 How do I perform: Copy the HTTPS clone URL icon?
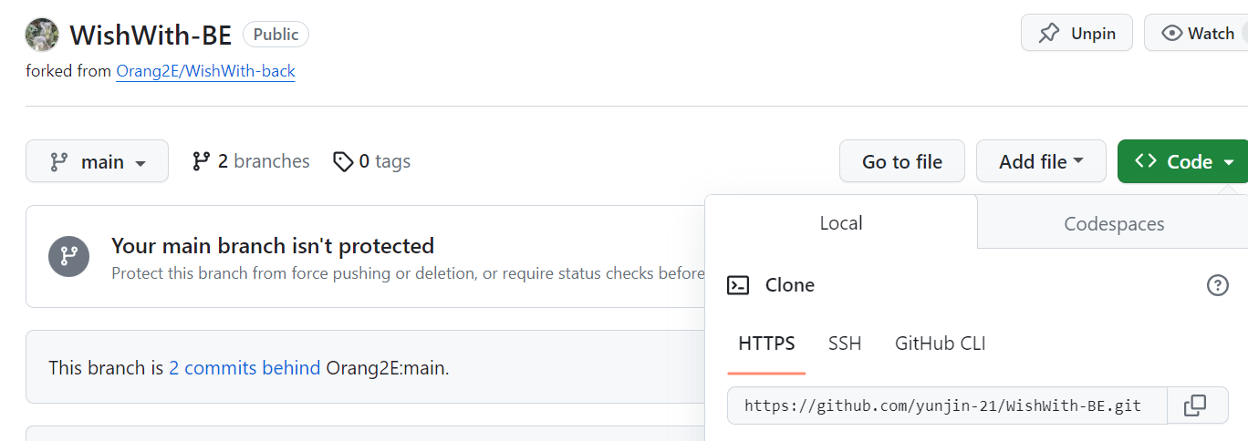click(x=1194, y=405)
